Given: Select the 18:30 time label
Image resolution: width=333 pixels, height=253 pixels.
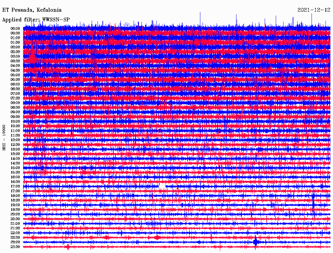Looking at the screenshot, I should pos(15,200).
